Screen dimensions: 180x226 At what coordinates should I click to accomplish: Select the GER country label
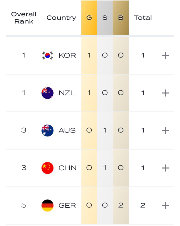67,205
